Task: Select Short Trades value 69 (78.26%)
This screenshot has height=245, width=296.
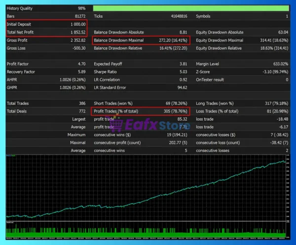Action: click(x=176, y=104)
